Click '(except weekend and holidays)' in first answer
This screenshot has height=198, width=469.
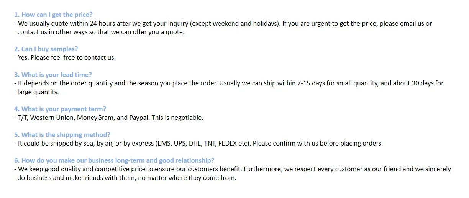click(235, 23)
